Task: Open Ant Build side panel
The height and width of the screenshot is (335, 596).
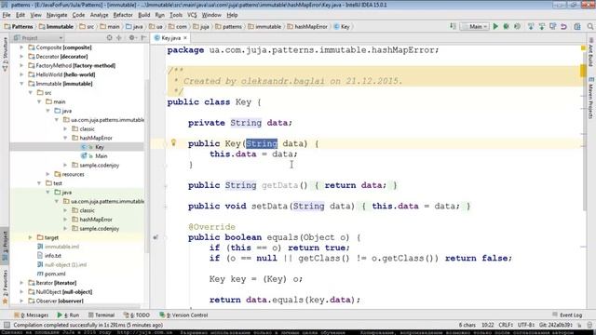Action: [x=591, y=52]
